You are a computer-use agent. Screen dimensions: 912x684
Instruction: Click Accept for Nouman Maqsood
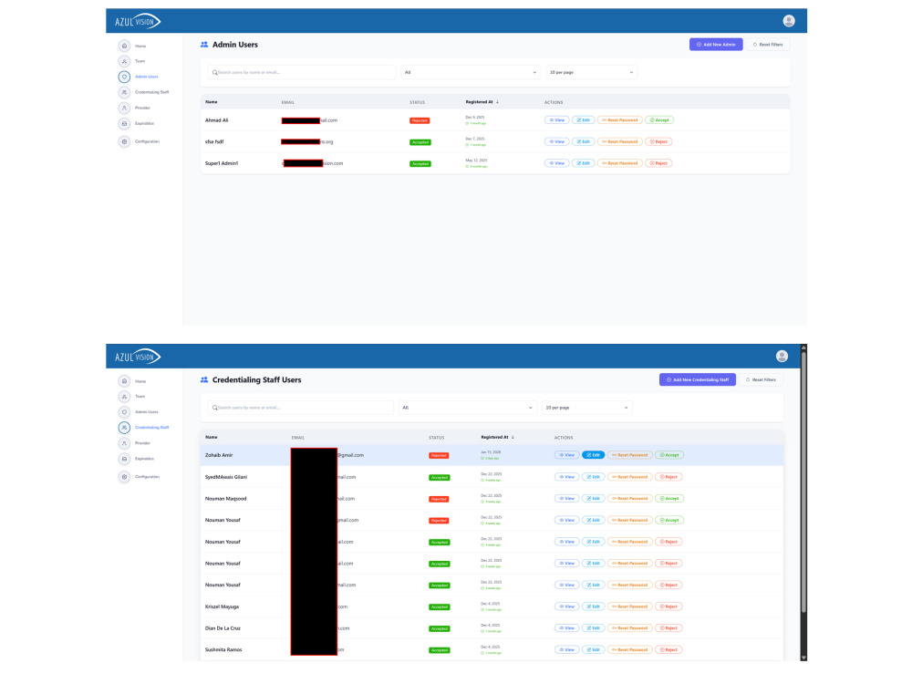669,499
